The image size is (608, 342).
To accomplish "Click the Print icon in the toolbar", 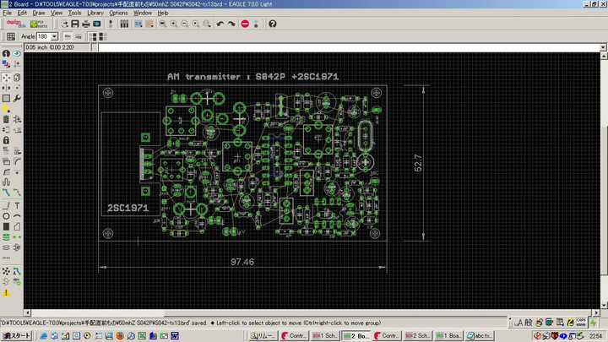I will [85, 24].
